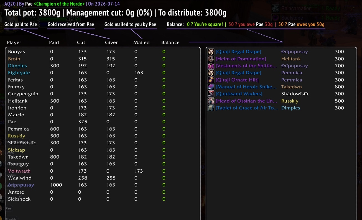Click the 'Champion of the Horde' guild tag
Screen dimensions: 362x220
[x=59, y=4]
